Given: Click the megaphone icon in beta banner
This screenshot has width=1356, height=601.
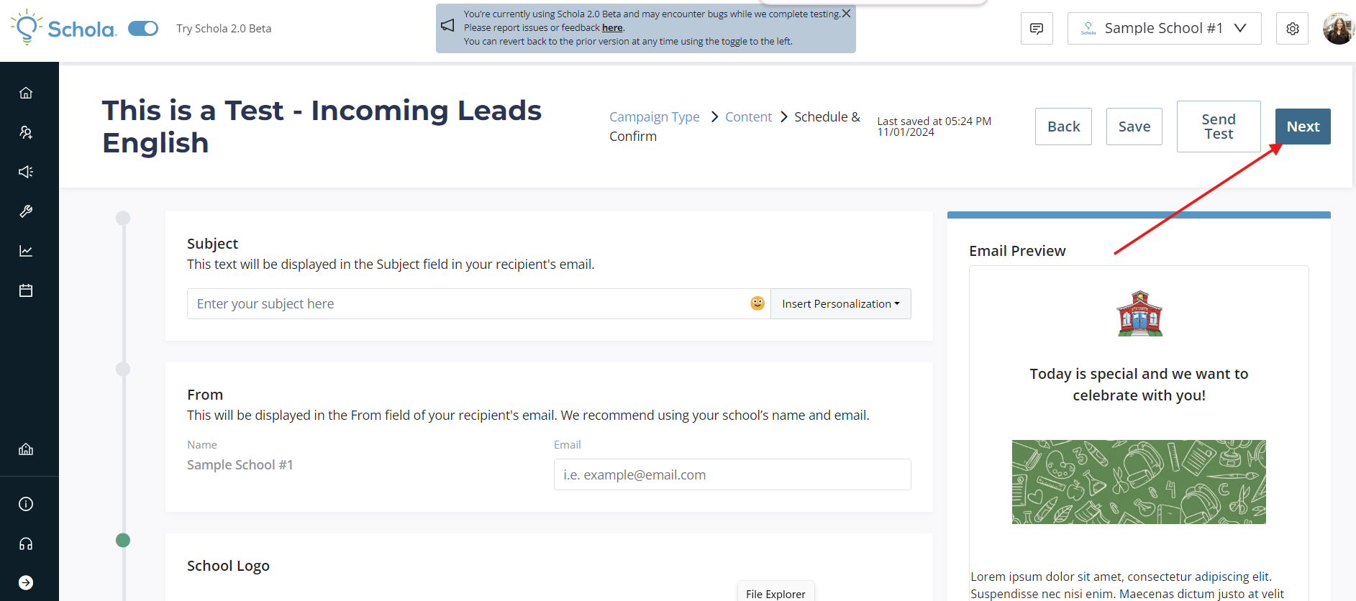Looking at the screenshot, I should (447, 26).
